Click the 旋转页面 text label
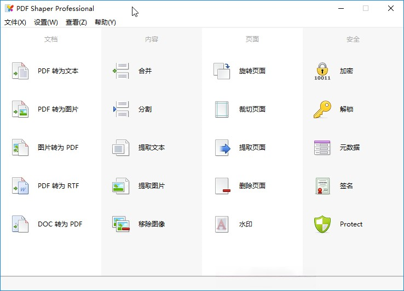 pos(252,71)
